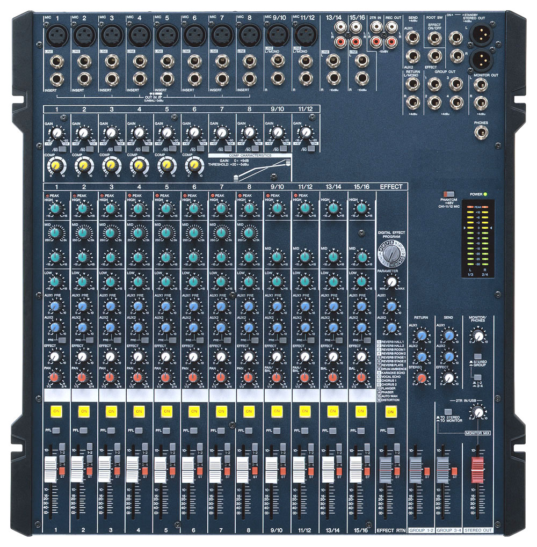Click the channel 3 HIGH EQ knob
Viewport: 537px width, 547px height.
111,209
